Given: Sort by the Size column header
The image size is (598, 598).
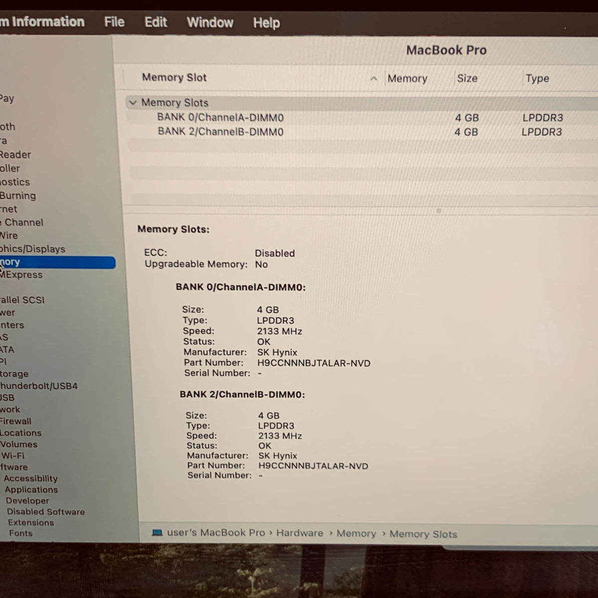Looking at the screenshot, I should point(467,78).
